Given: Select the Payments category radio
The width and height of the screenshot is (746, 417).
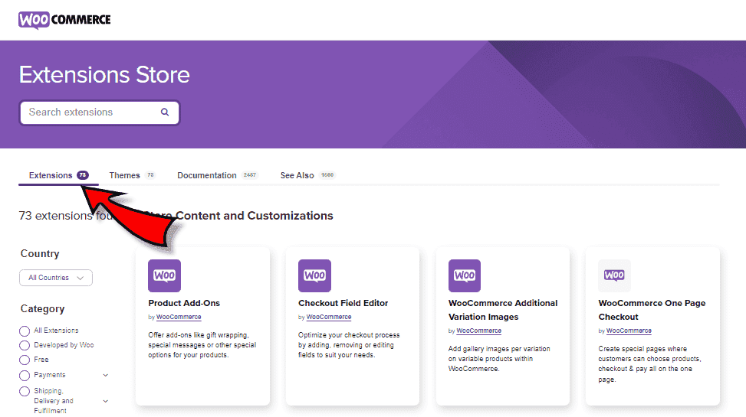Looking at the screenshot, I should tap(25, 376).
